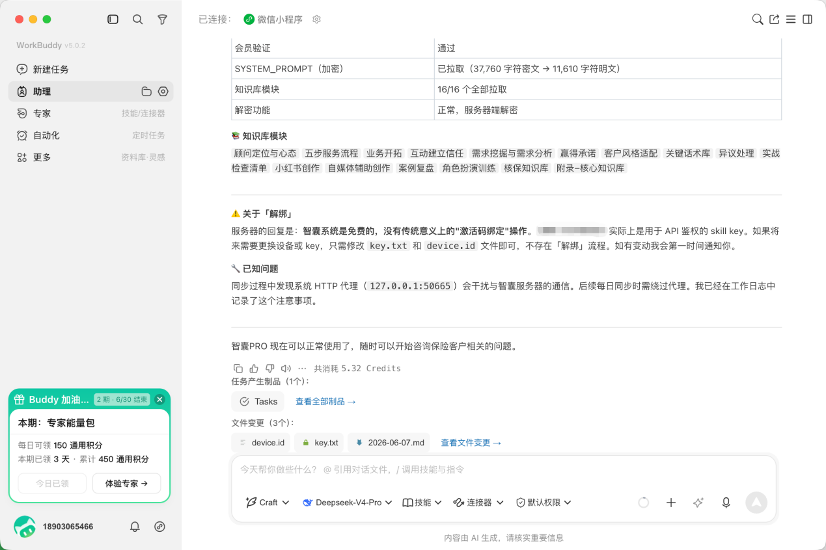Click the share/export icon, top right

[x=775, y=20]
